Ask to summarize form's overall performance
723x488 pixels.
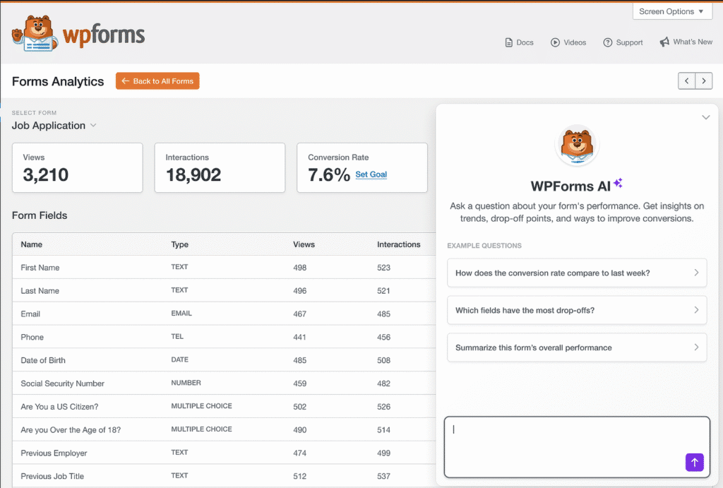click(577, 347)
